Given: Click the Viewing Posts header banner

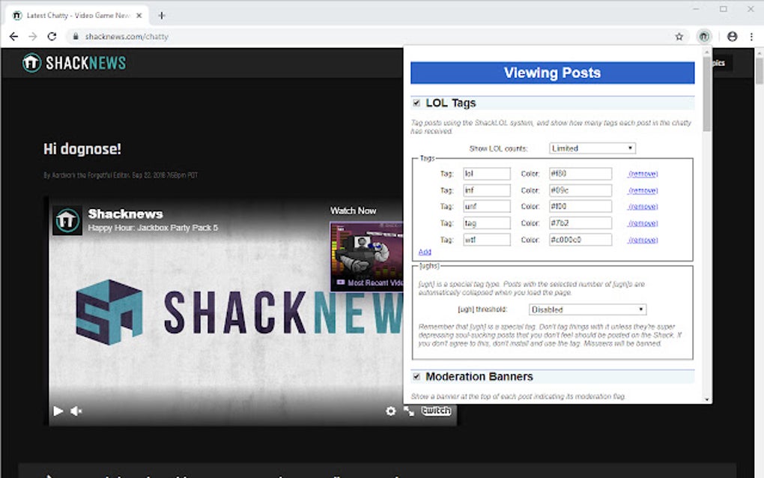Looking at the screenshot, I should click(x=553, y=73).
